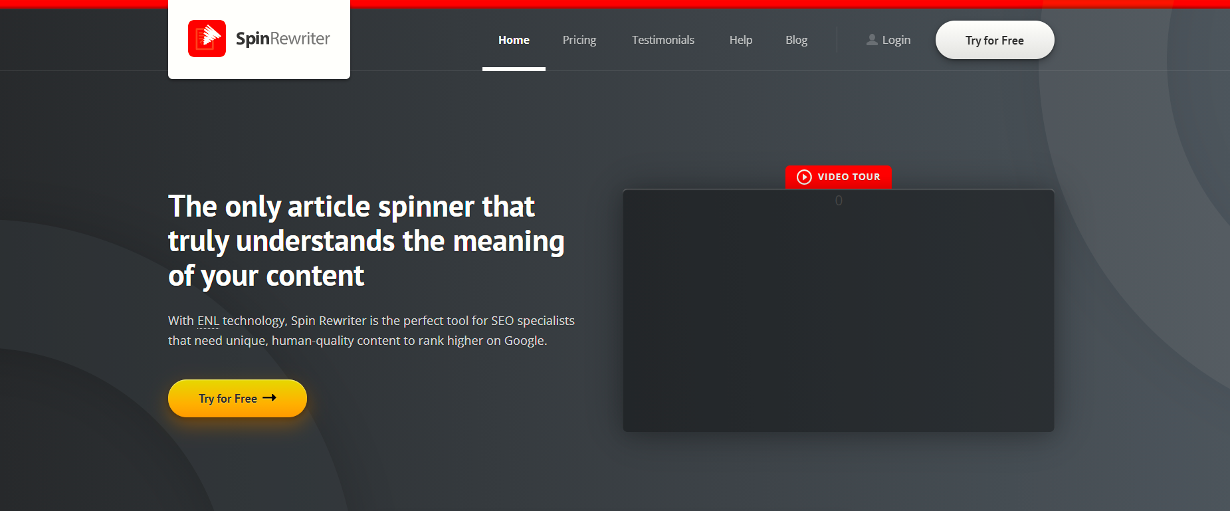Open the Testimonials page
This screenshot has height=511, width=1230.
(x=663, y=40)
